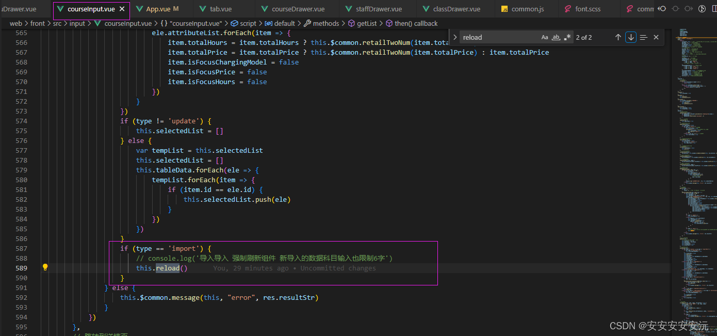Viewport: 717px width, 336px height.
Task: Open the source control graph icon
Action: click(702, 9)
